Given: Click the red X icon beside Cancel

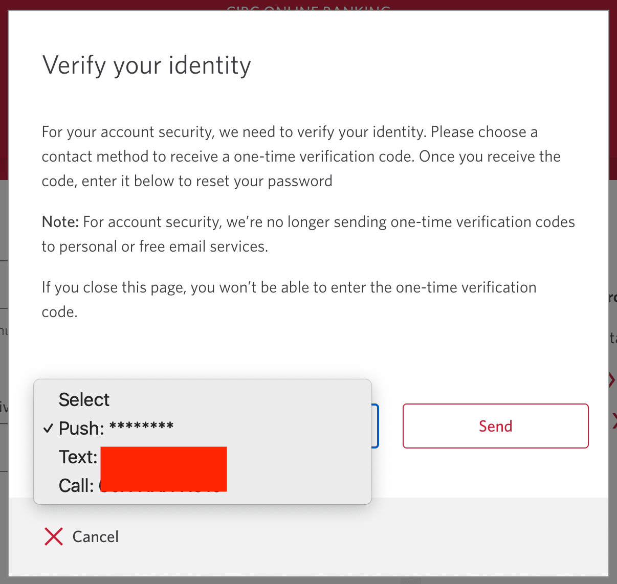Looking at the screenshot, I should pos(54,536).
